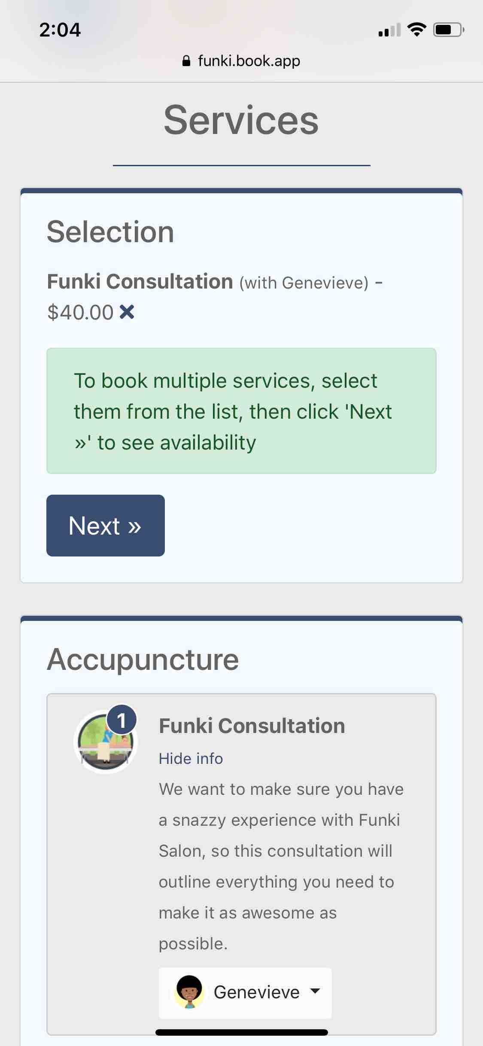Click the dropdown caret beside Genevieve
Image resolution: width=483 pixels, height=1046 pixels.
(315, 991)
